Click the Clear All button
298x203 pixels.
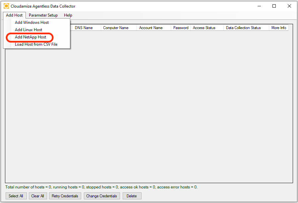[38, 196]
